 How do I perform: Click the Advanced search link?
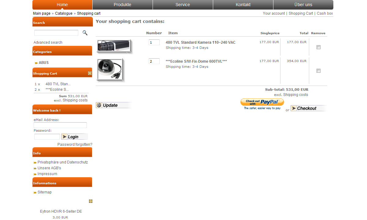(48, 42)
